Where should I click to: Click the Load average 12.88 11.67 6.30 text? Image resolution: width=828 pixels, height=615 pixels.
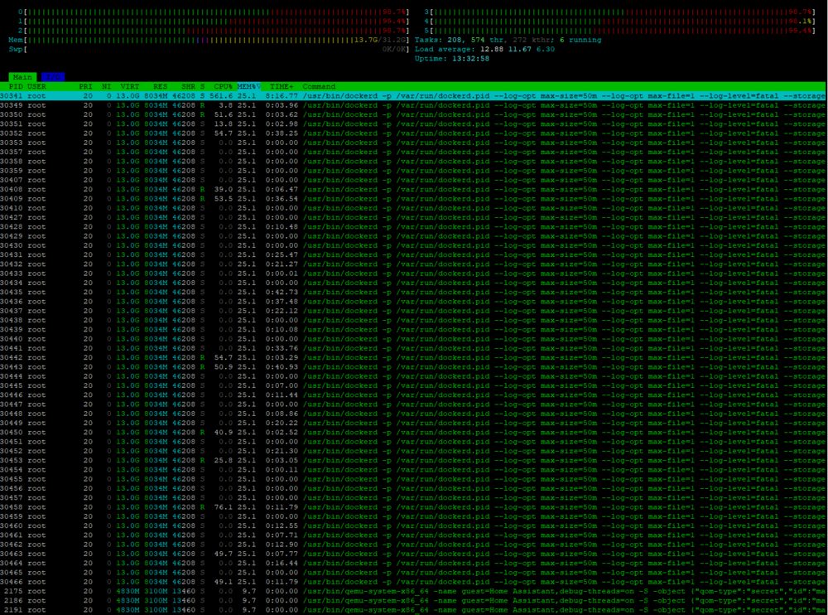click(484, 50)
